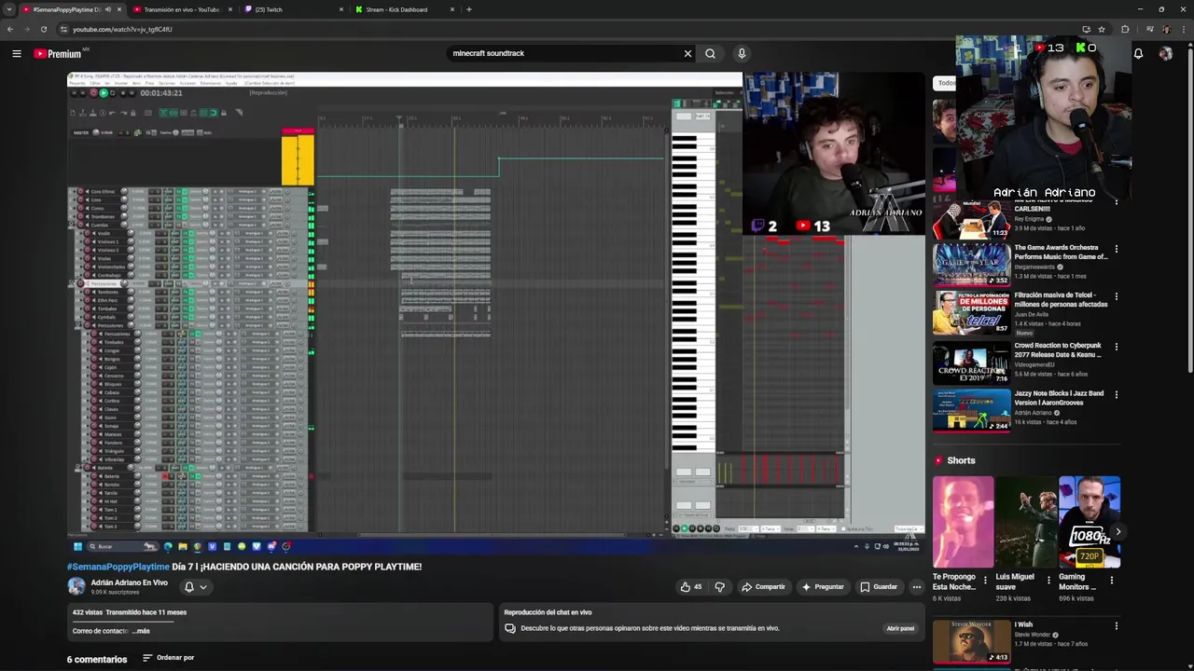Open options for The Game Awards Orchestra video
This screenshot has width=1194, height=671.
point(1117,249)
